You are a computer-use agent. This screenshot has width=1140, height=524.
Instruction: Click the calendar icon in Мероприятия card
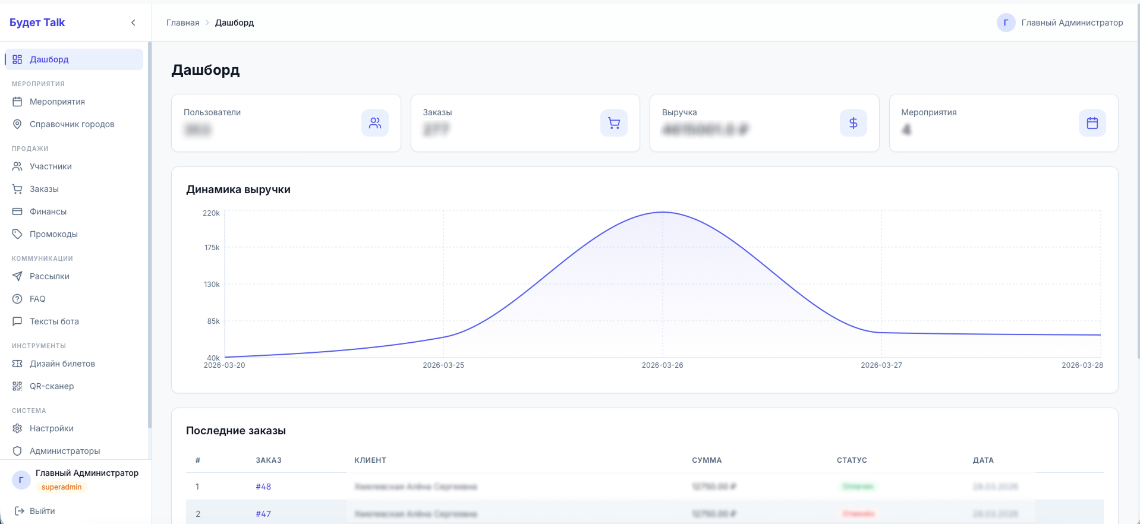coord(1092,123)
